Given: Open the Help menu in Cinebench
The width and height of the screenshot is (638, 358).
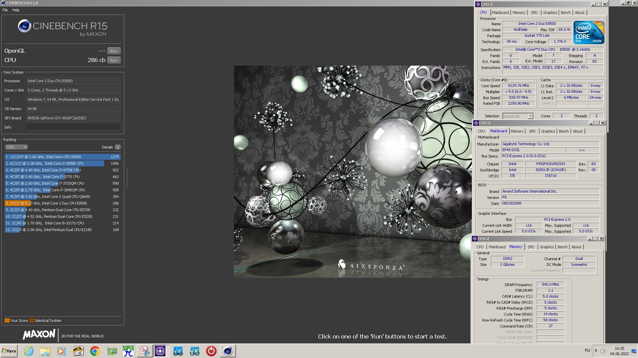Looking at the screenshot, I should click(16, 10).
